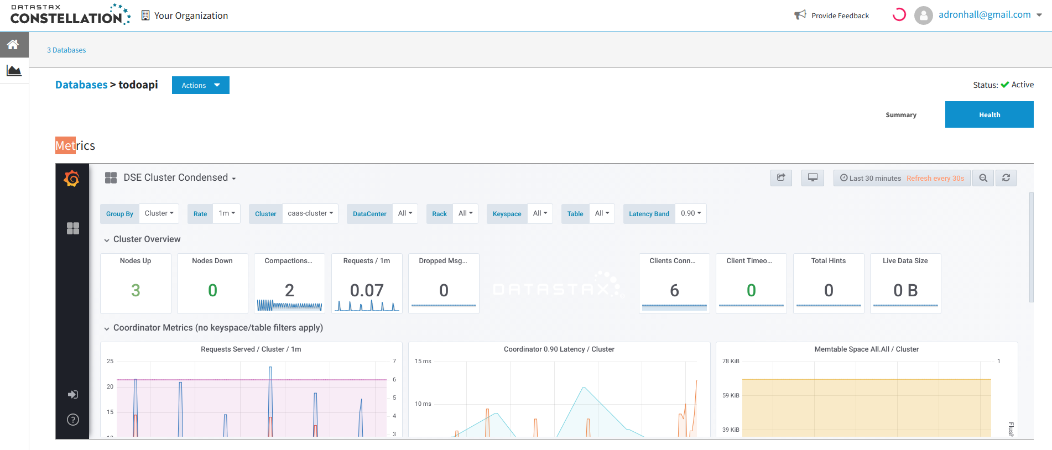Share the dashboard via share icon

(781, 178)
